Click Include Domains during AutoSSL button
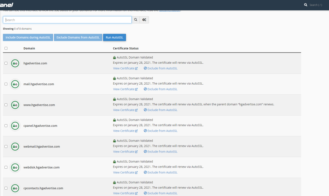Viewport: 329px width, 196px height. 28,38
